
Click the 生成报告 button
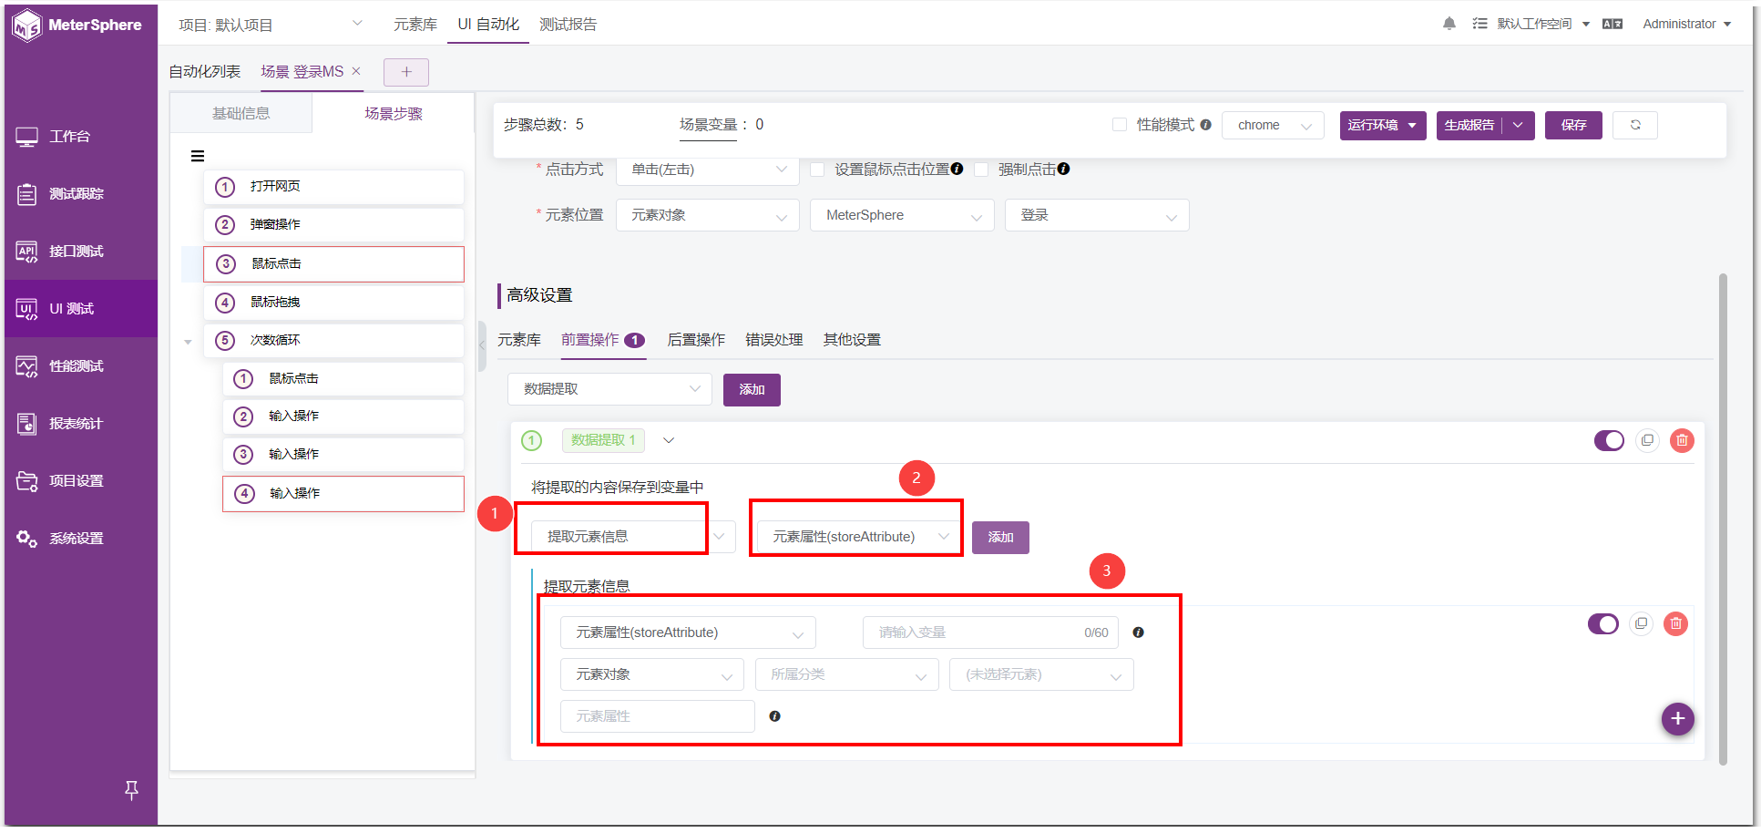tap(1469, 125)
